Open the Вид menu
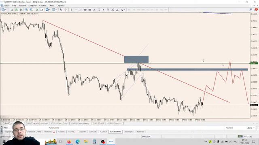 pos(14,6)
